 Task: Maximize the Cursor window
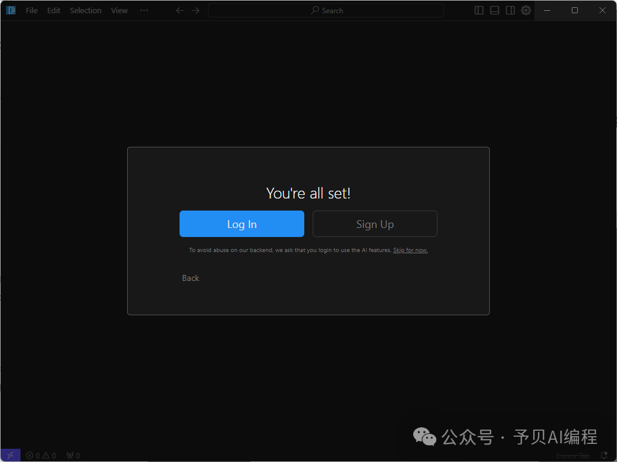[574, 11]
